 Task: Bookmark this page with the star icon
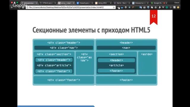point(114,7)
